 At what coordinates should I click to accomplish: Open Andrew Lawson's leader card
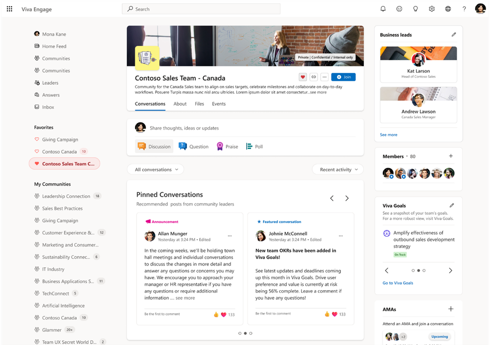tap(418, 105)
